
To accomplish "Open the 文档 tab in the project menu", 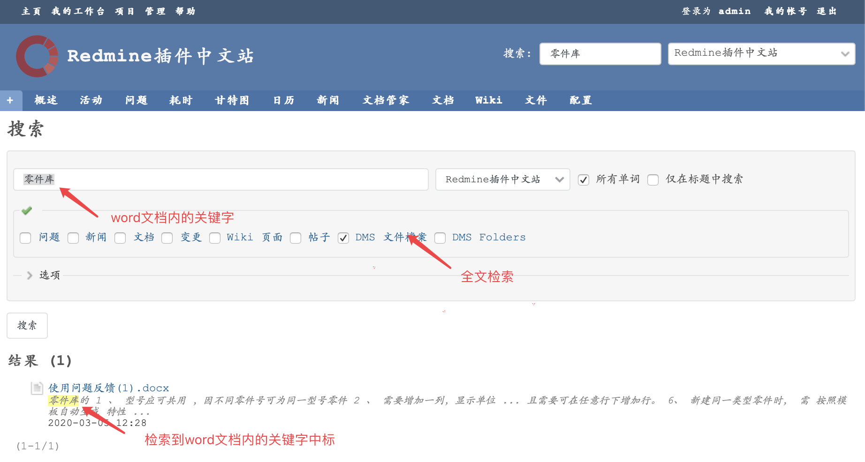I will (x=443, y=100).
